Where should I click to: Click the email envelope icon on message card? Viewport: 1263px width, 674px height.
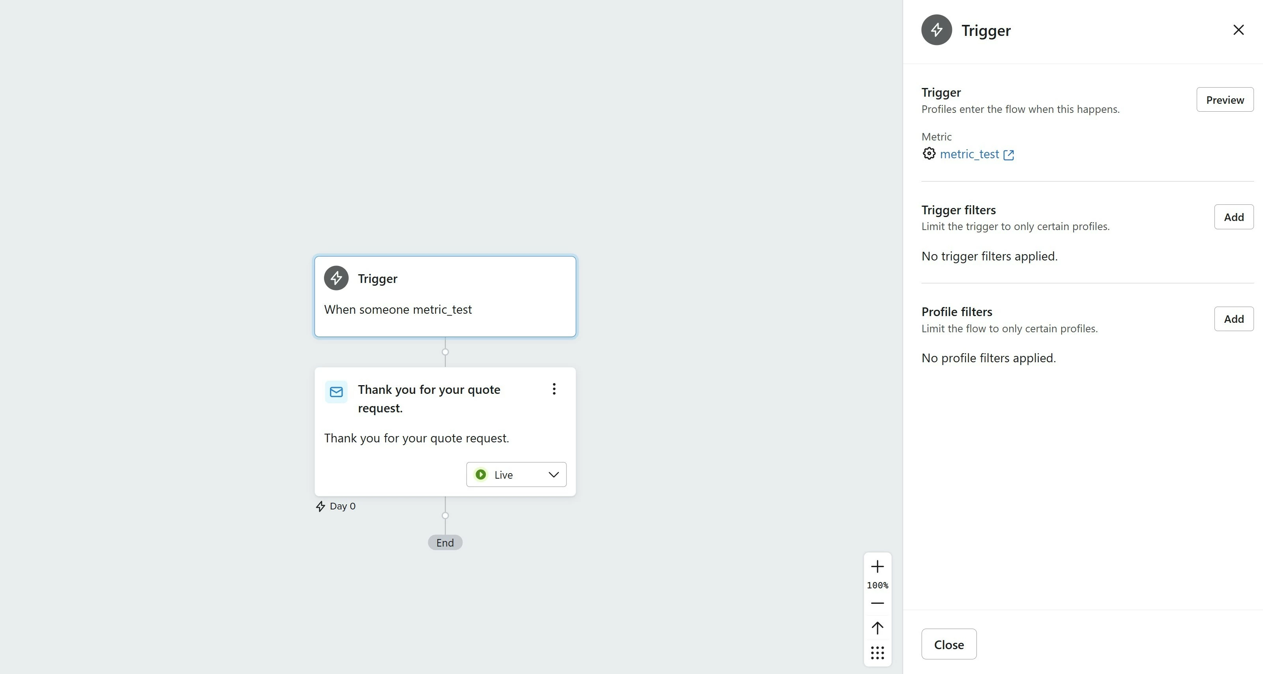pyautogui.click(x=336, y=392)
